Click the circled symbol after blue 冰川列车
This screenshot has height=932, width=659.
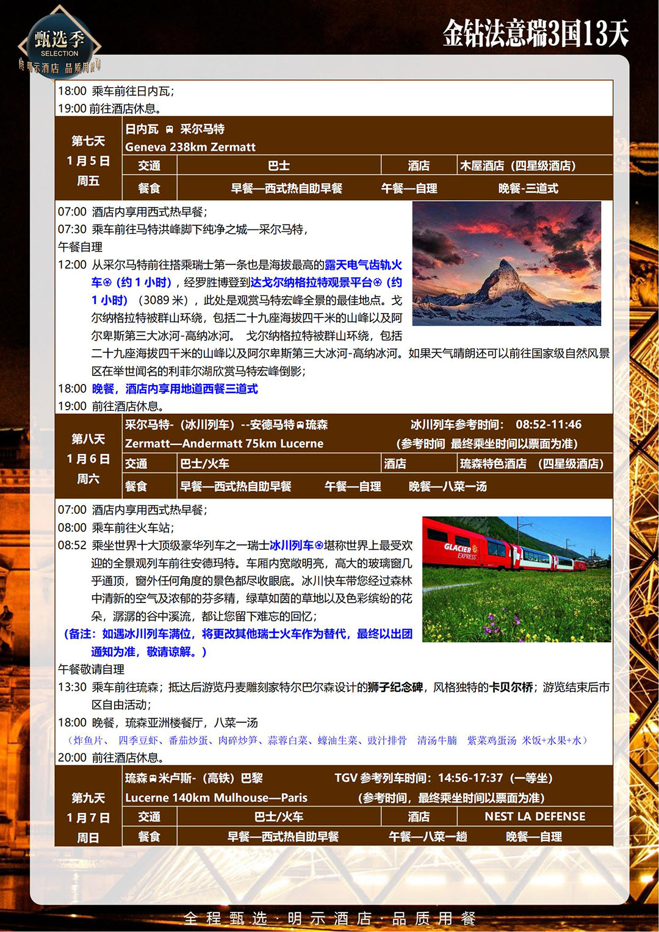tap(319, 546)
